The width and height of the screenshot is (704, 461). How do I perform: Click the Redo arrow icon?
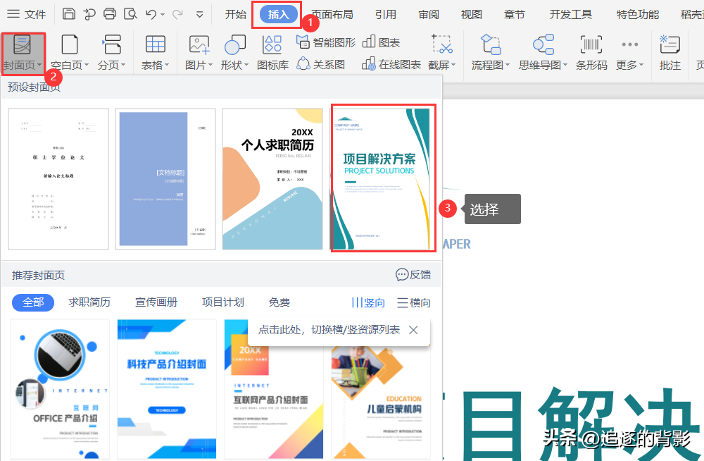pyautogui.click(x=178, y=14)
